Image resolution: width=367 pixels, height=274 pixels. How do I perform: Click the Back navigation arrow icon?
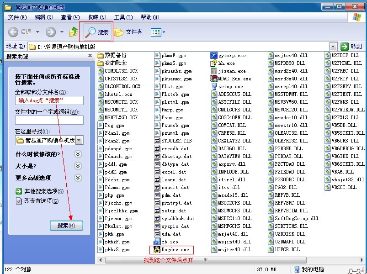click(13, 32)
